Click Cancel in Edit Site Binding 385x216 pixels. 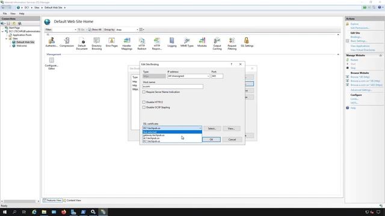point(232,140)
